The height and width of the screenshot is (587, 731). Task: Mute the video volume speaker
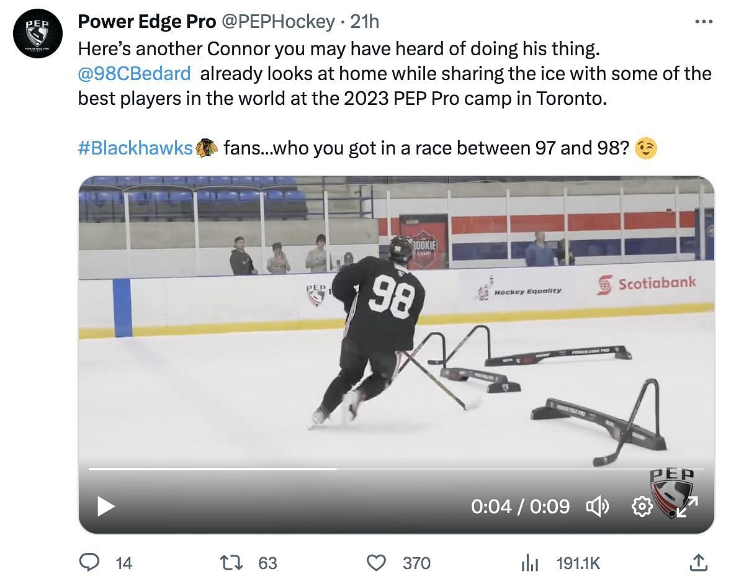(x=597, y=507)
